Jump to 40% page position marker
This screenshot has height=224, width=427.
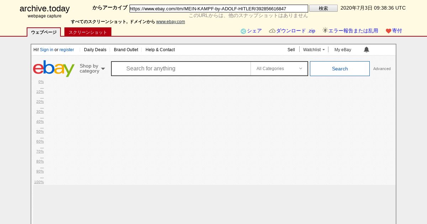click(x=40, y=122)
